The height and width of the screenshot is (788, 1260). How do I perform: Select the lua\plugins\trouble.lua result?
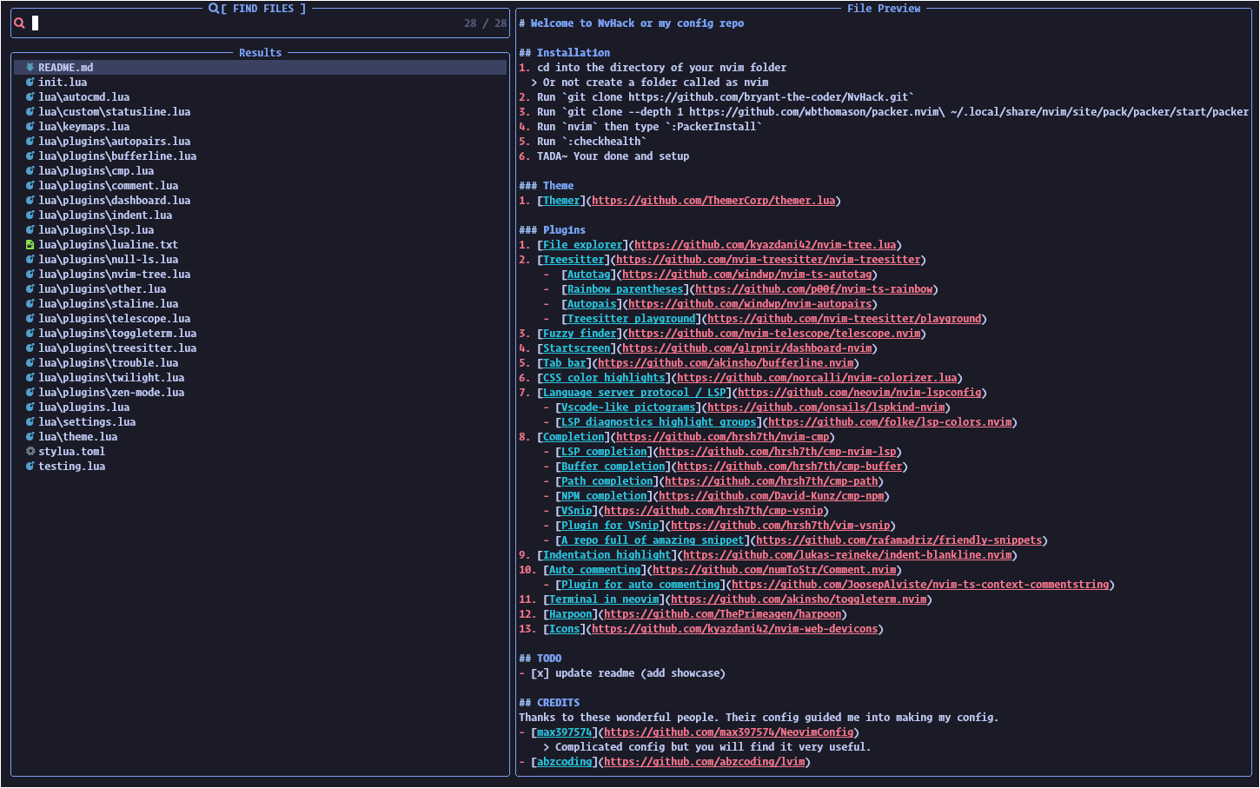[261, 362]
